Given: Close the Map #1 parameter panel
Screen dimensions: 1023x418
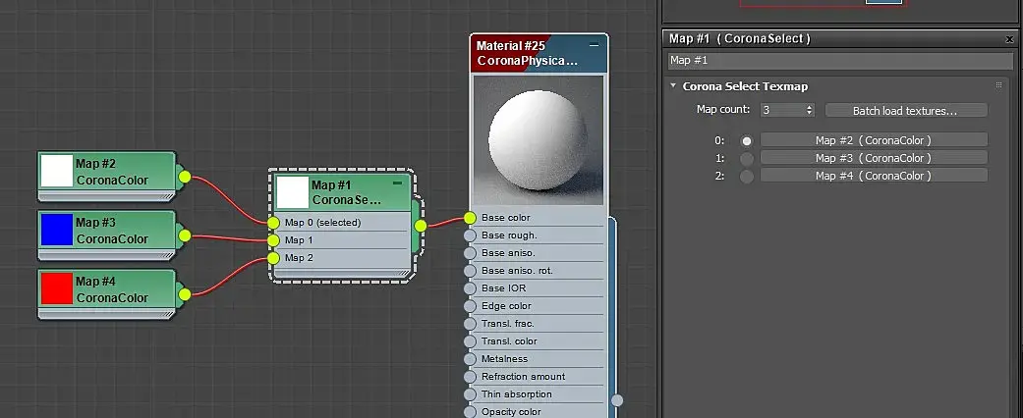Looking at the screenshot, I should [1010, 39].
